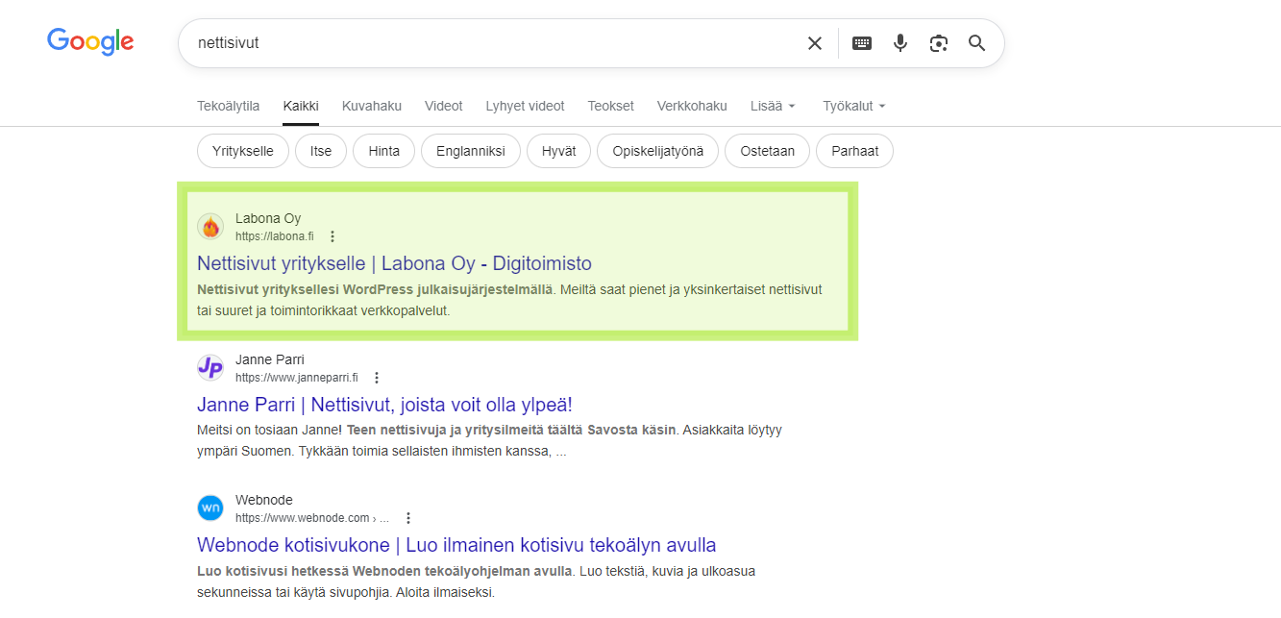Viewport: 1281px width, 618px height.
Task: Open the Janne Parri result link
Action: coord(383,404)
